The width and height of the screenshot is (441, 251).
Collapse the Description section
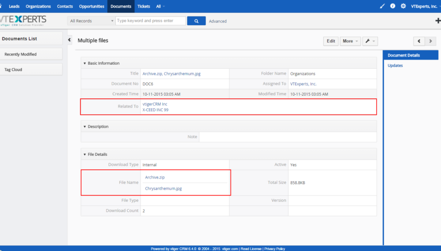pyautogui.click(x=85, y=127)
